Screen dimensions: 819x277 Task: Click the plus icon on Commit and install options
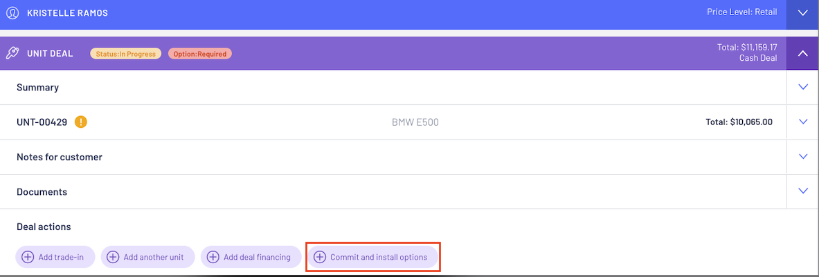(320, 257)
